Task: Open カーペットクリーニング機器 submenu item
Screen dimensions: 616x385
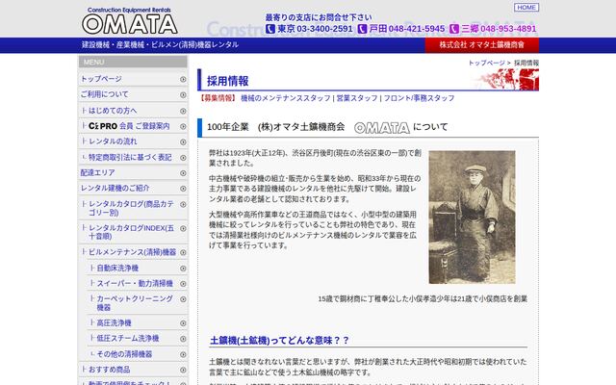Action: point(135,303)
